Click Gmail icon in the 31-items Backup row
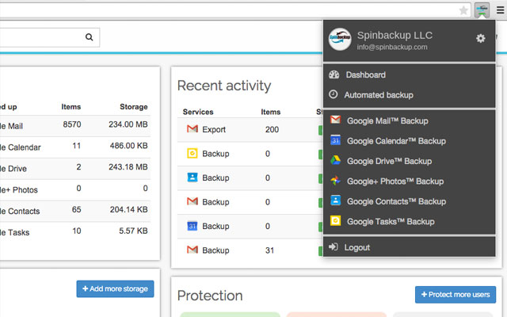 [193, 250]
